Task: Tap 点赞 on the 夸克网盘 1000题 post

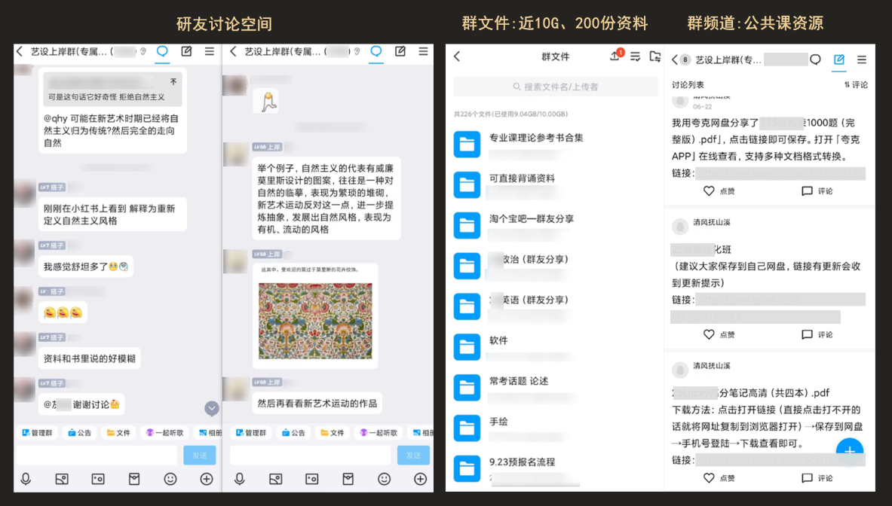Action: 719,191
